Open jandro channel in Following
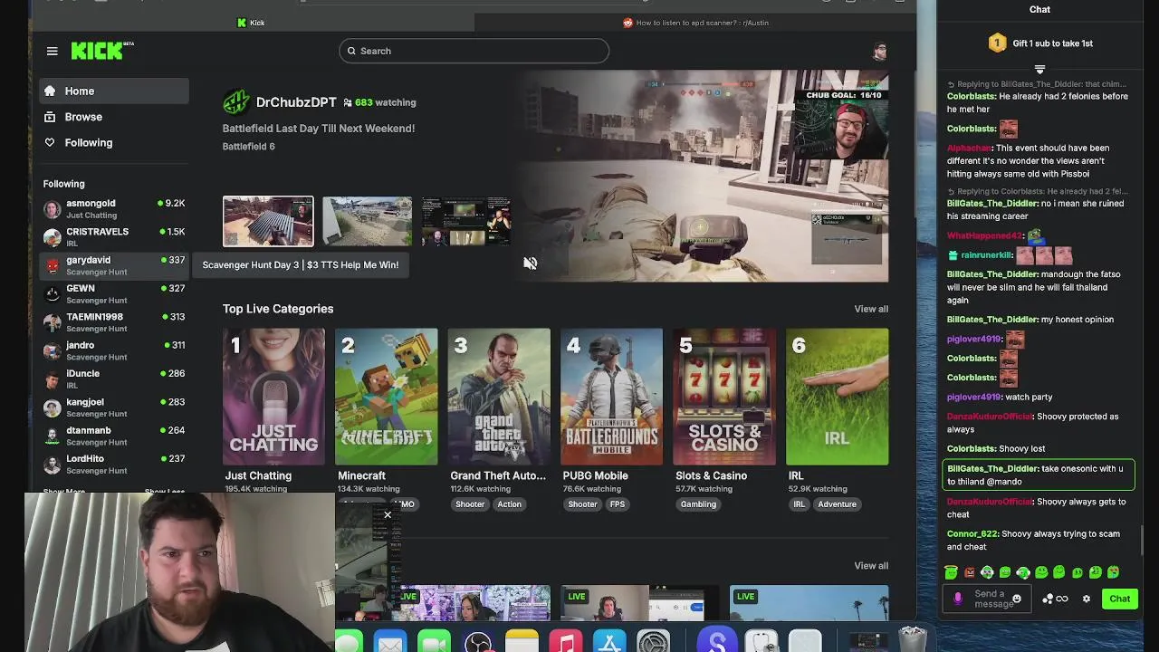The height and width of the screenshot is (652, 1159). tap(114, 350)
